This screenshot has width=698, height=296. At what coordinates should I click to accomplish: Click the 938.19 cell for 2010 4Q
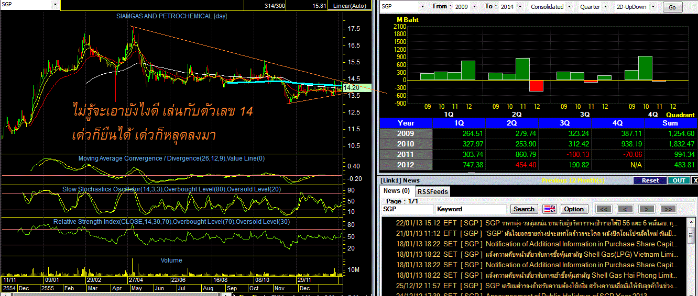(618, 144)
